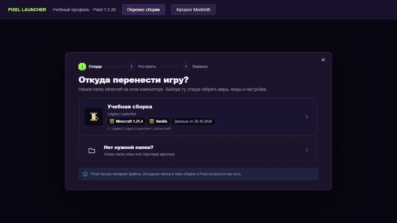Click the Legacy Launcher label
Image resolution: width=397 pixels, height=223 pixels.
[x=122, y=114]
